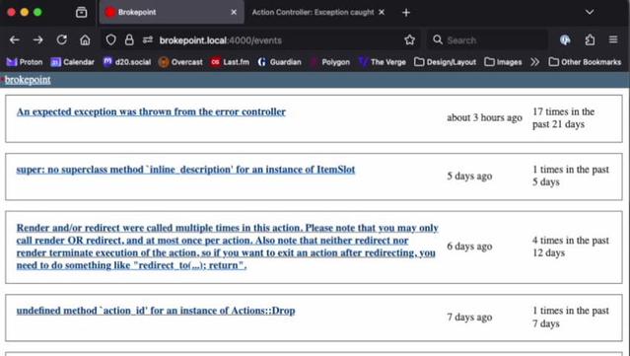Open the no superclass method inline_description event
Screen dimensions: 630x356
coord(185,170)
